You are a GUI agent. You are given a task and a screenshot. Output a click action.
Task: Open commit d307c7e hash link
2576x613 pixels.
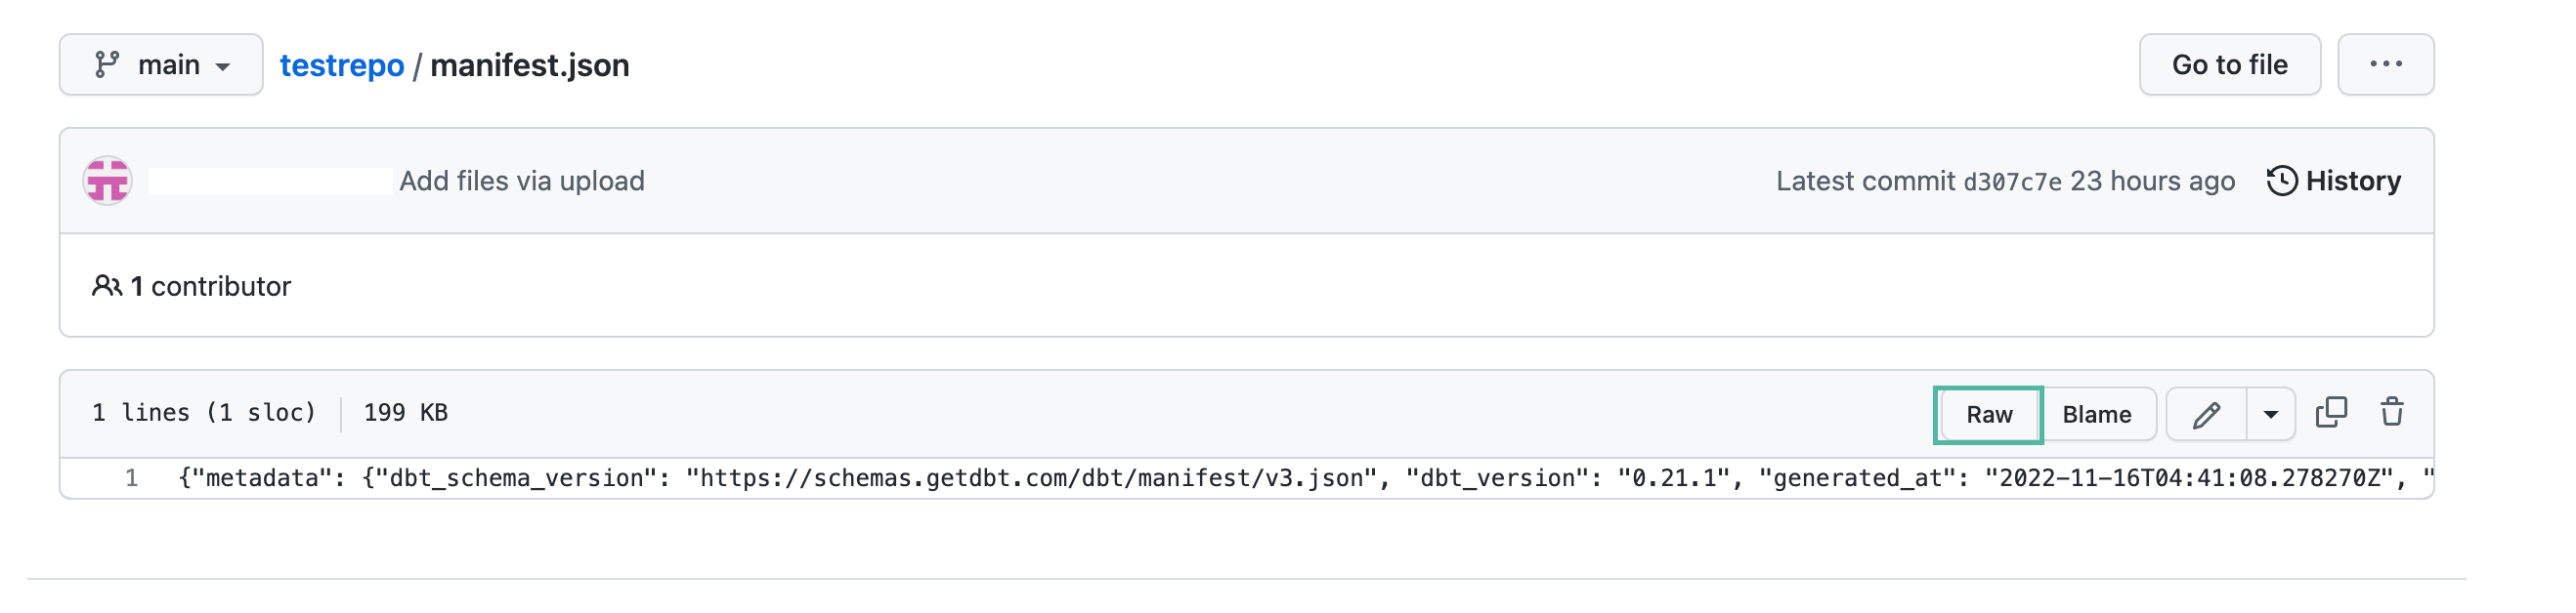pos(2012,182)
